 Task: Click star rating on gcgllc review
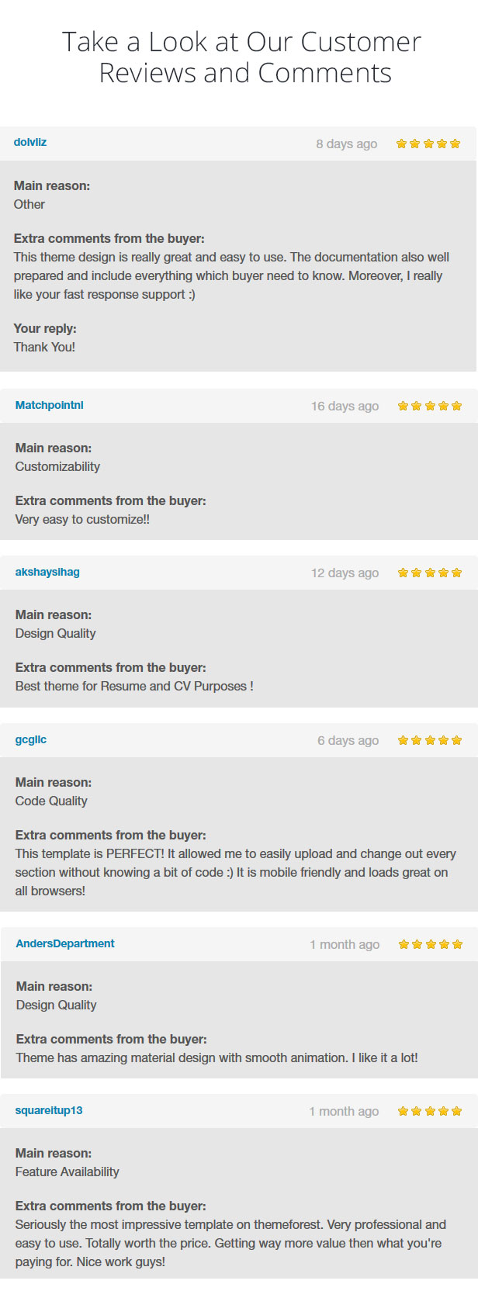[x=430, y=740]
